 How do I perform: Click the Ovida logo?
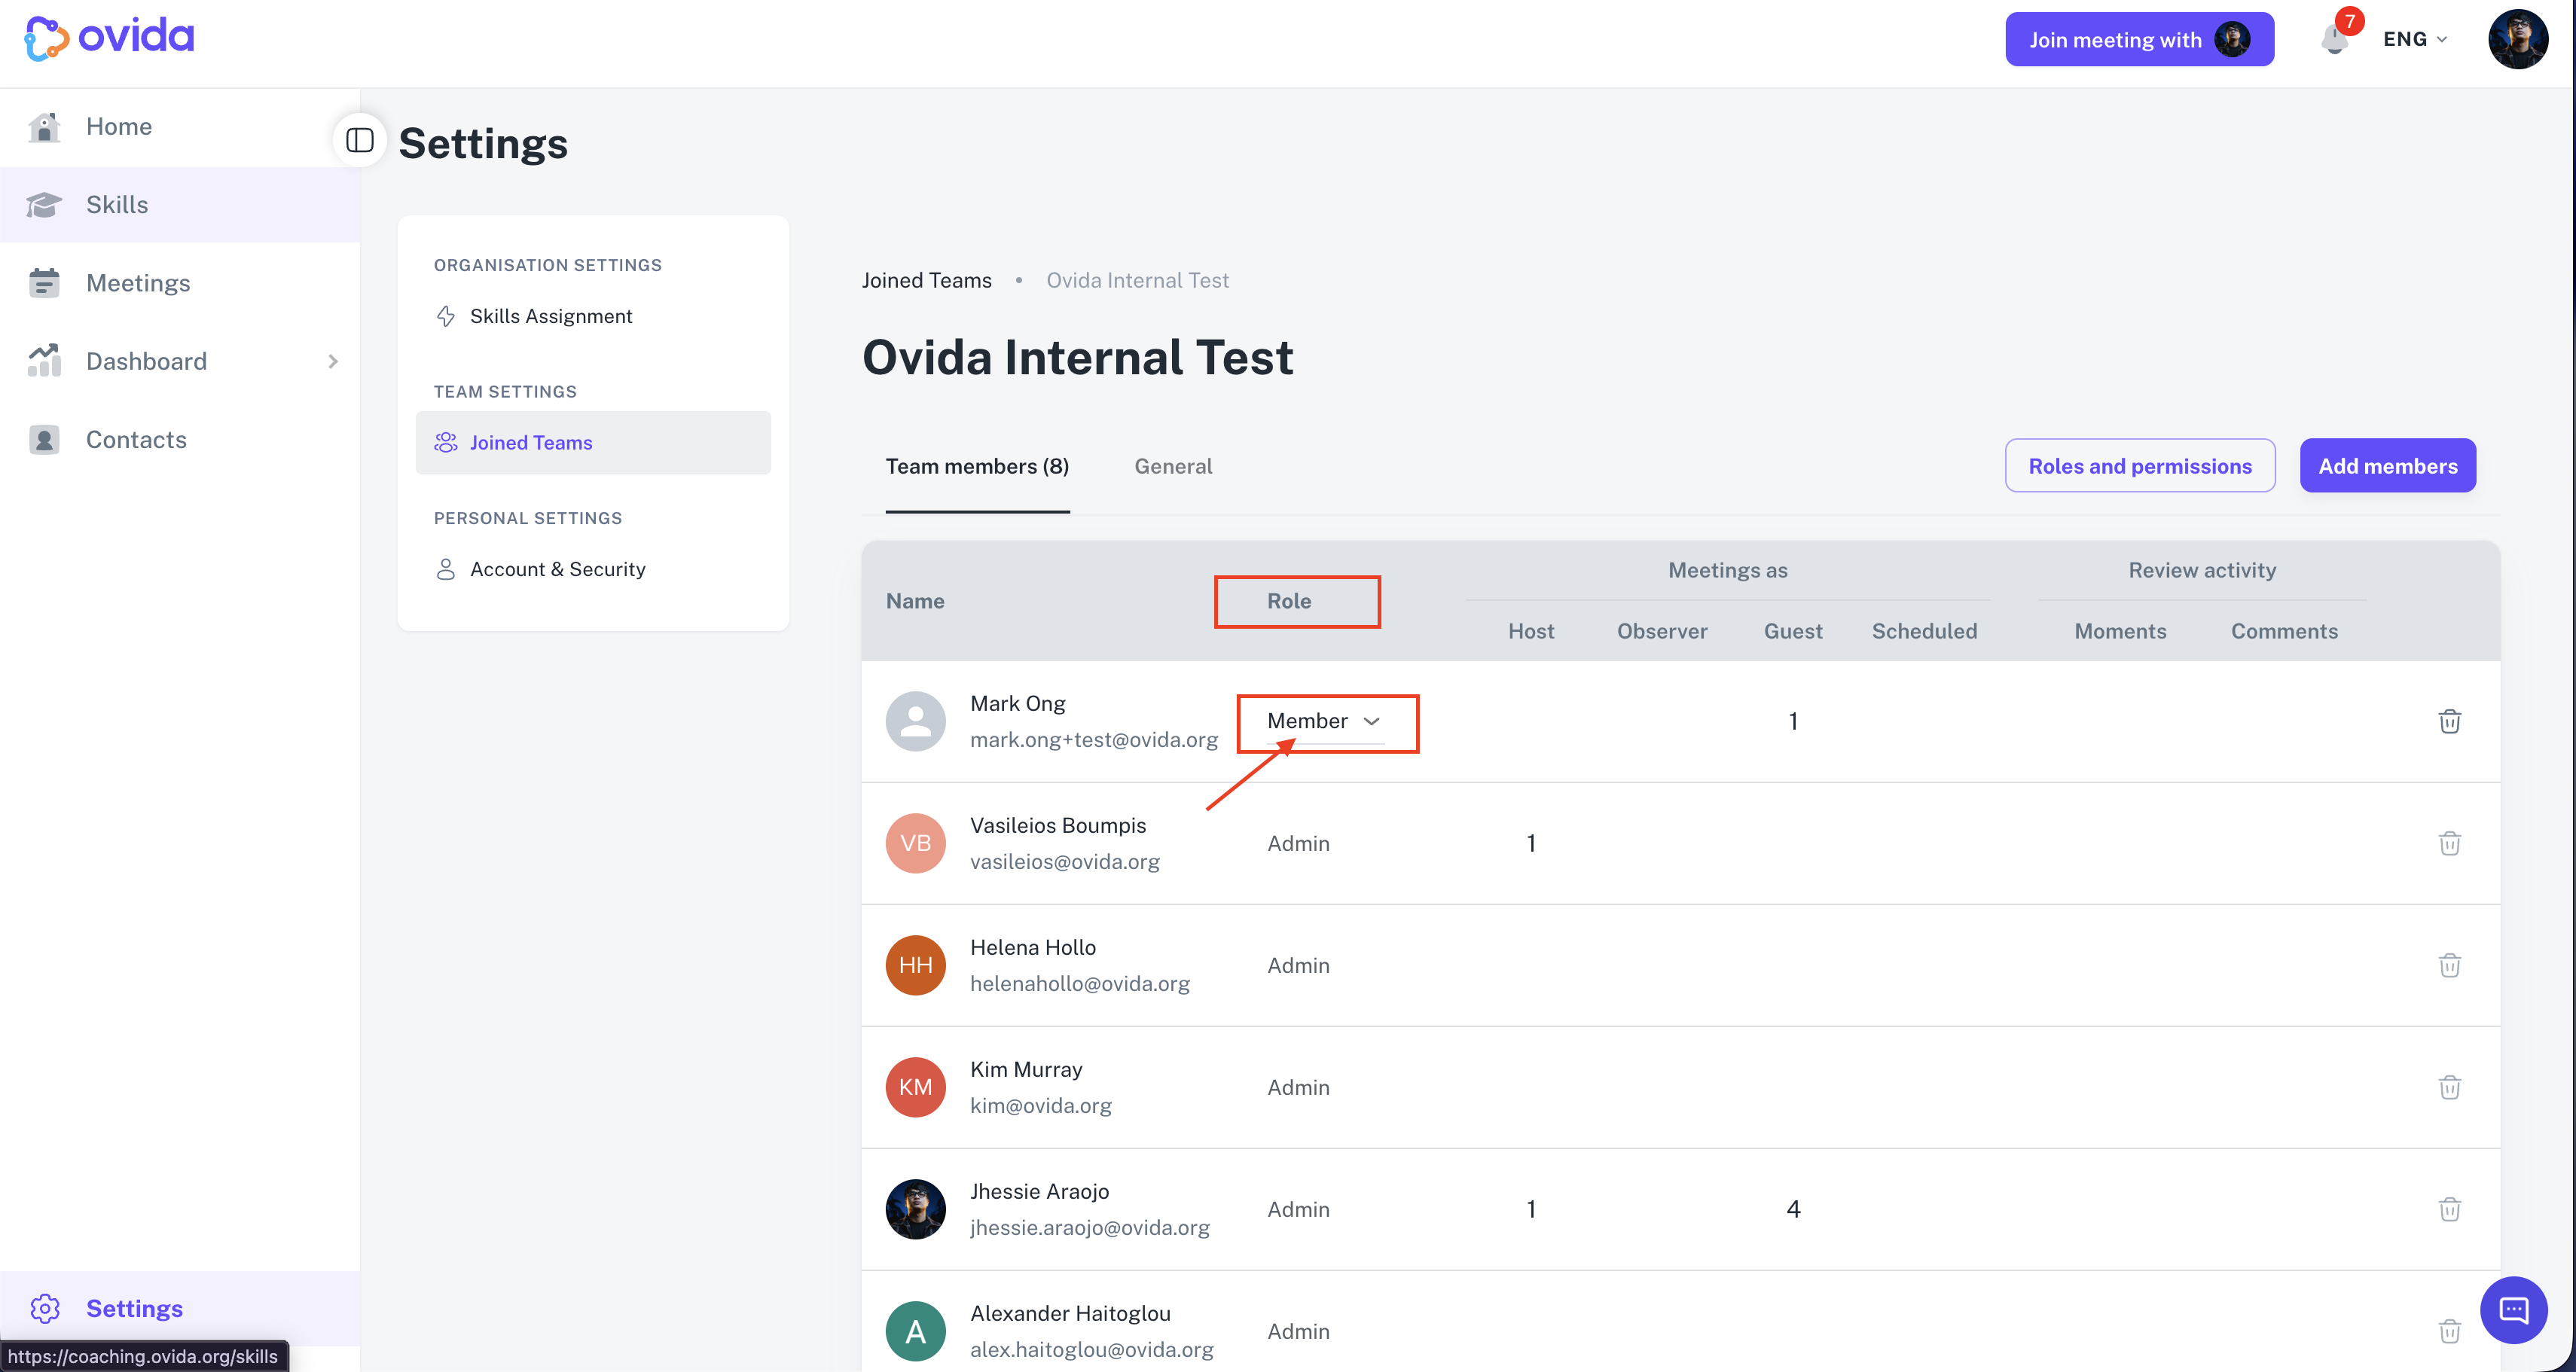tap(109, 38)
